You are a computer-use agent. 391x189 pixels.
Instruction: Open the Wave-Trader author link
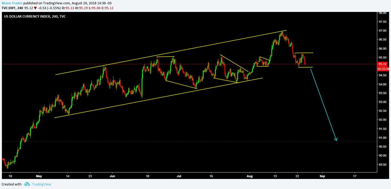pos(11,3)
